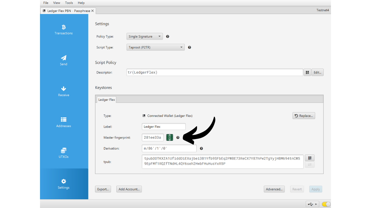Image resolution: width=371 pixels, height=208 pixels.
Task: Click Connected Wallet (Ledger Flex) type text
Action: 170,116
